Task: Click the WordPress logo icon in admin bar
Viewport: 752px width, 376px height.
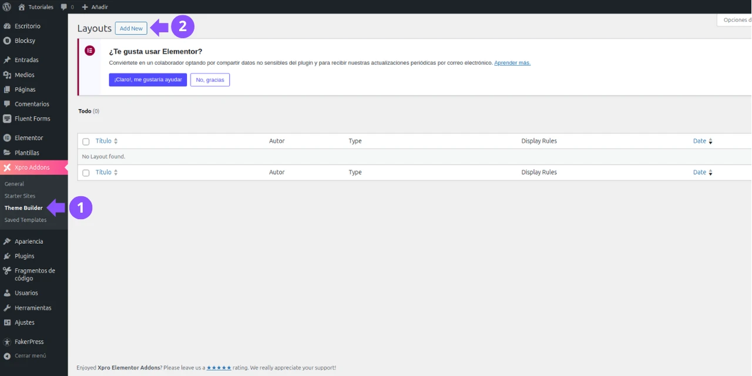Action: (7, 7)
